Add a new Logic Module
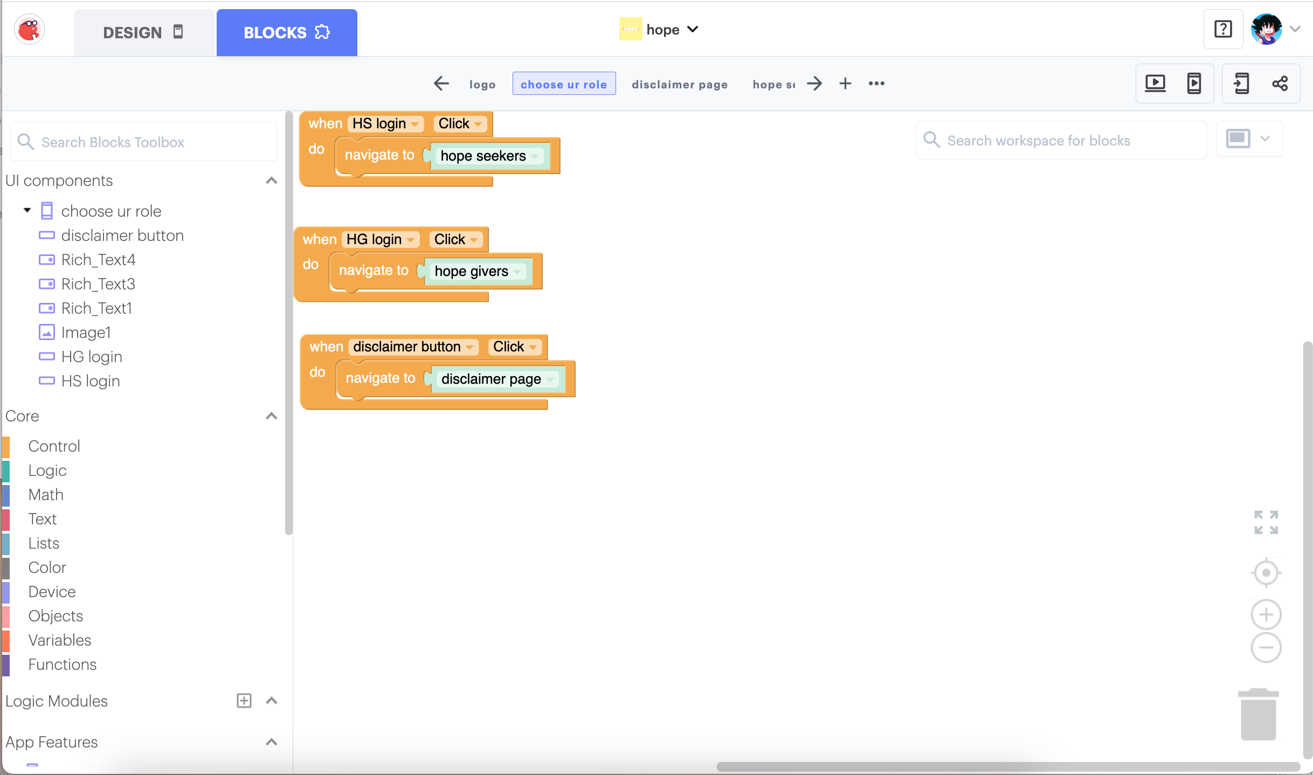The image size is (1313, 775). pyautogui.click(x=244, y=701)
